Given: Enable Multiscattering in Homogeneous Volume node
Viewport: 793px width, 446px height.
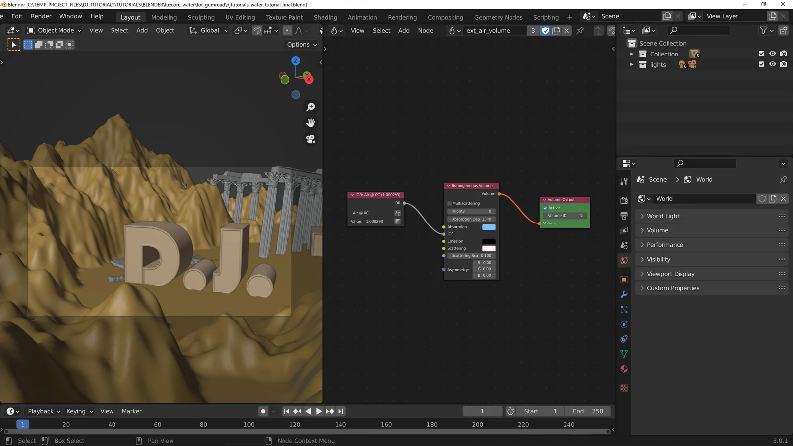Looking at the screenshot, I should pyautogui.click(x=450, y=203).
